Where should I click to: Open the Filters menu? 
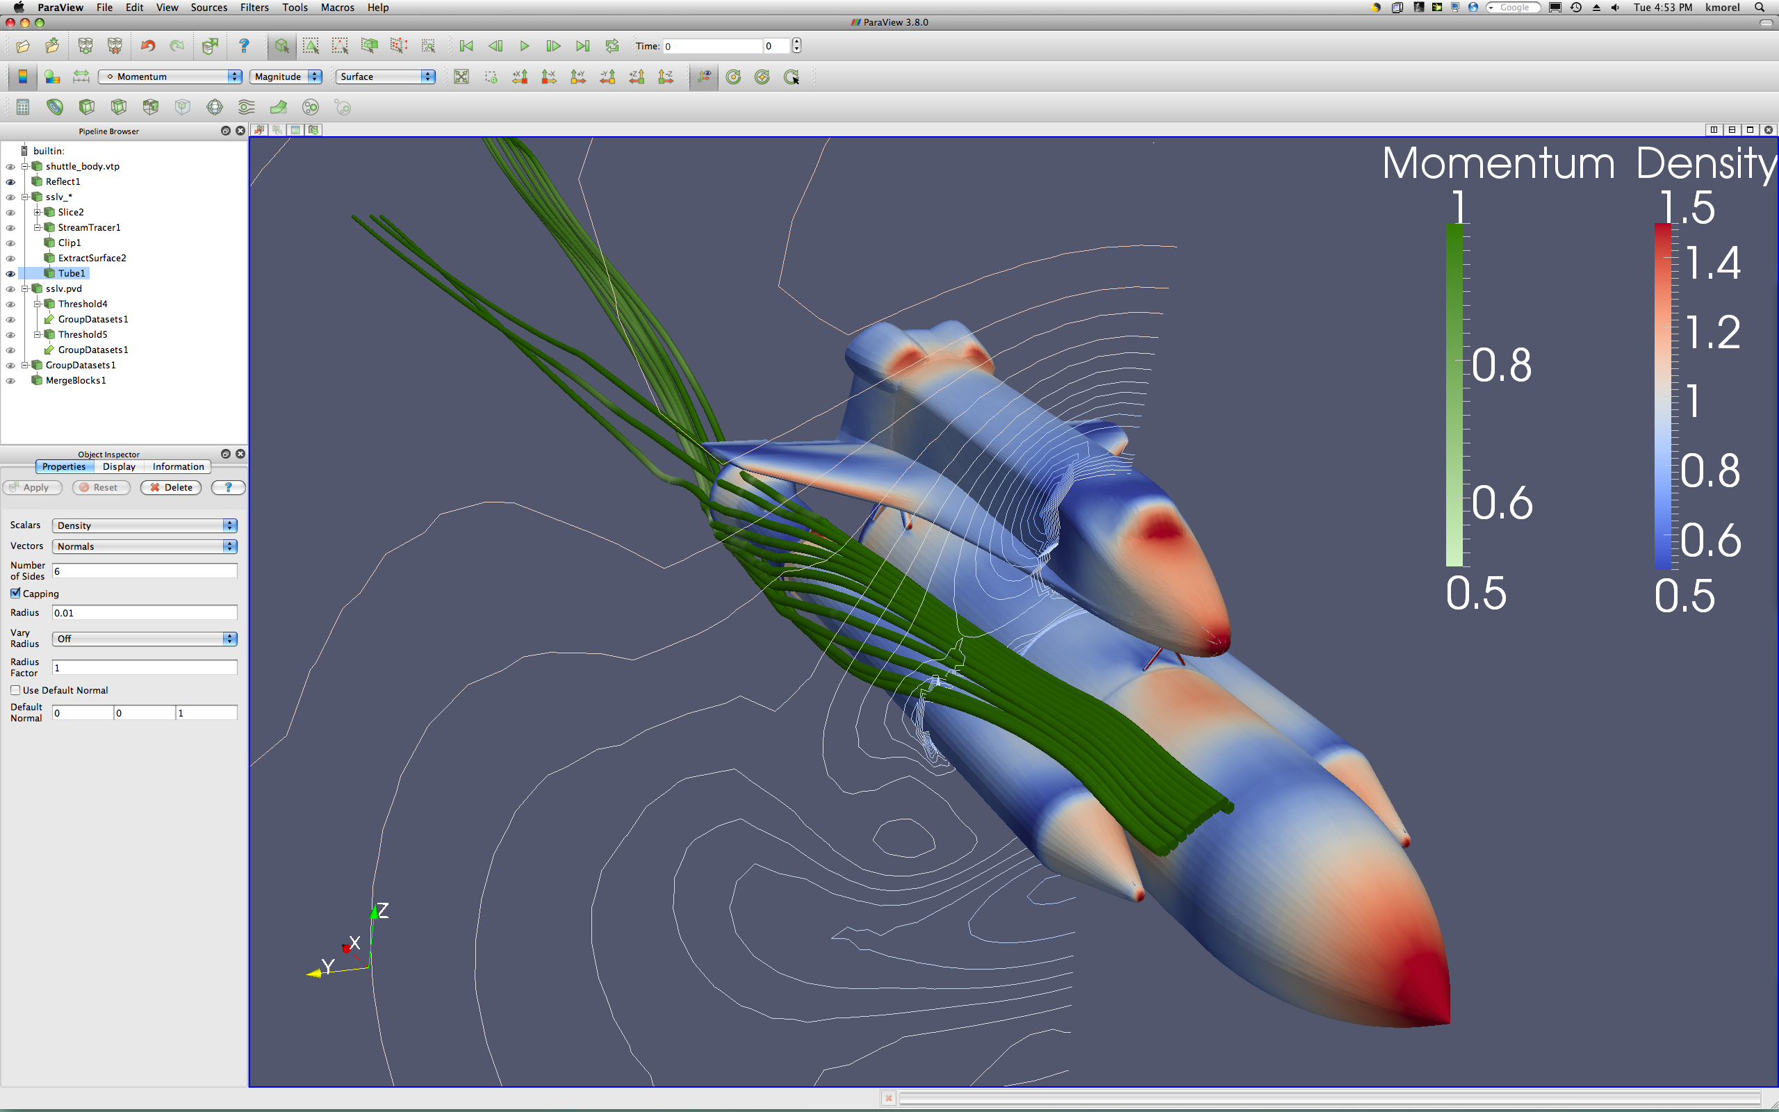click(254, 8)
